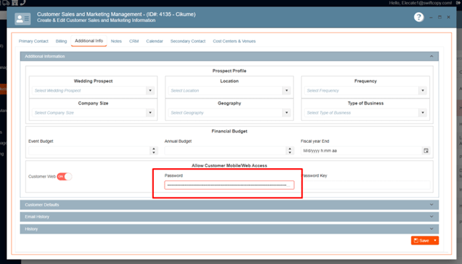Click the orange Save button
Viewport: 462px width, 264px height.
tap(421, 241)
